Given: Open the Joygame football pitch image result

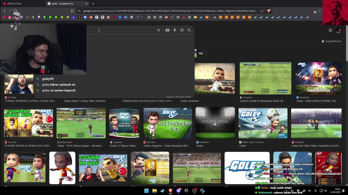Looking at the screenshot, I should (265, 78).
